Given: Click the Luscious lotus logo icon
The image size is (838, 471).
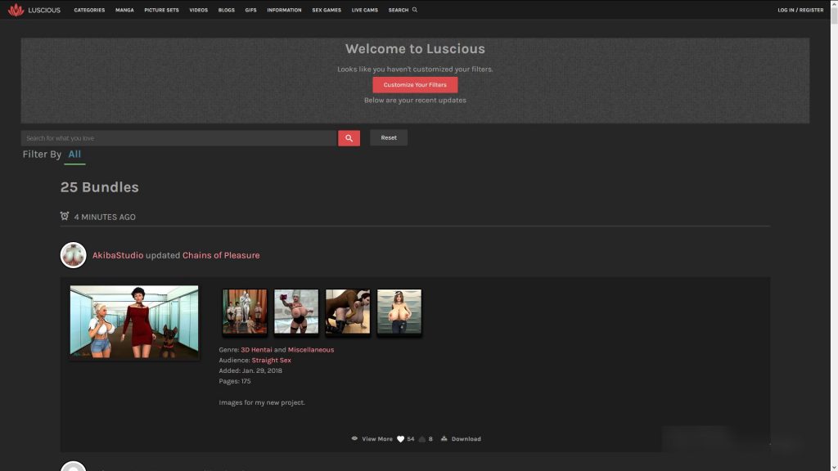Looking at the screenshot, I should click(16, 10).
